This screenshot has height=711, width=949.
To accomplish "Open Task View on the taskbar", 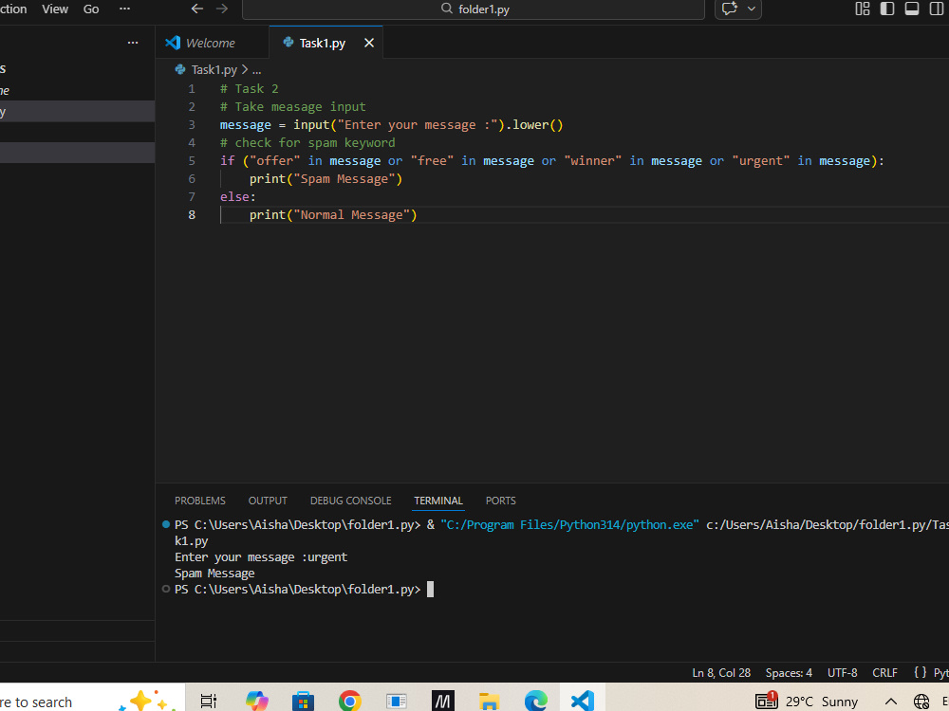I will (208, 701).
